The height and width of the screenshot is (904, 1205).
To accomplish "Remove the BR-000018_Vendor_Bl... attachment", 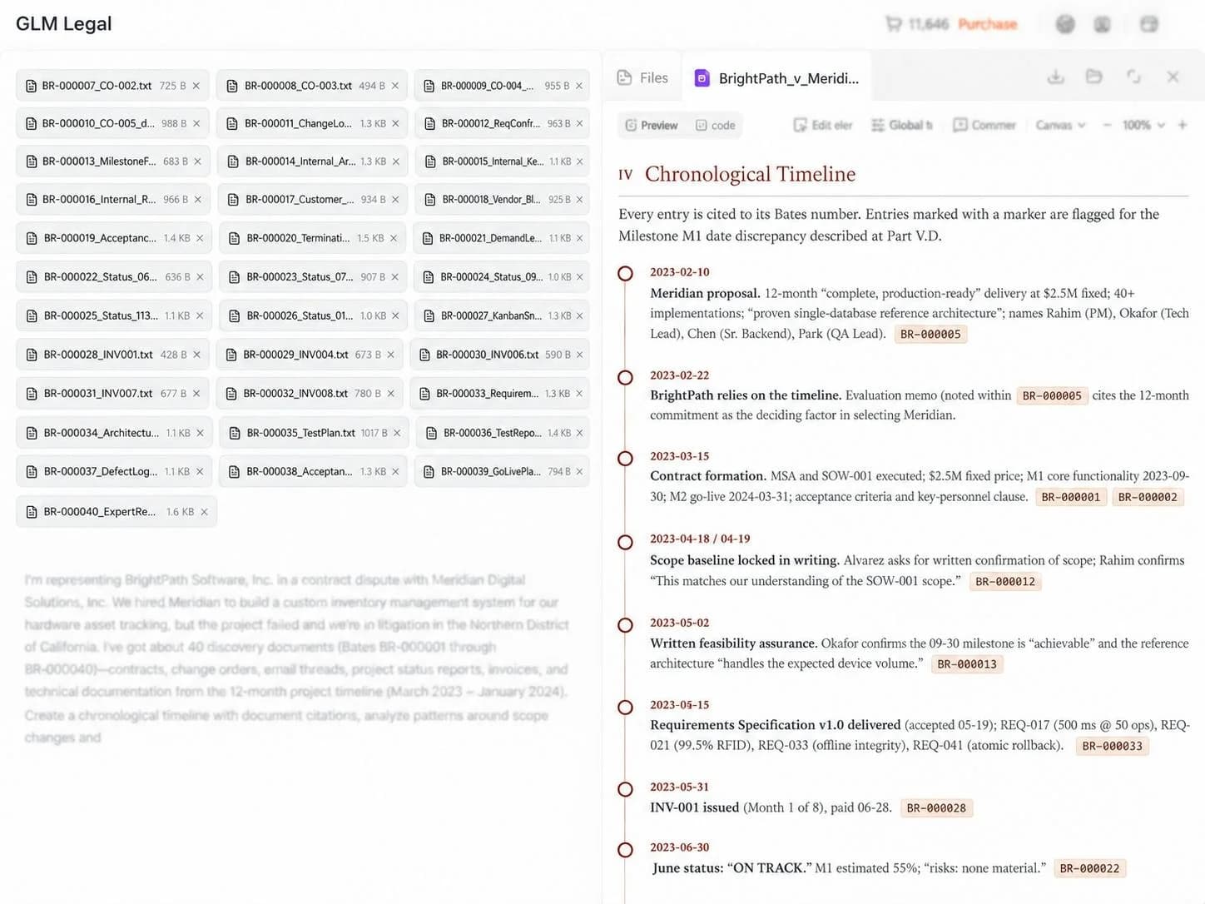I will pos(580,200).
